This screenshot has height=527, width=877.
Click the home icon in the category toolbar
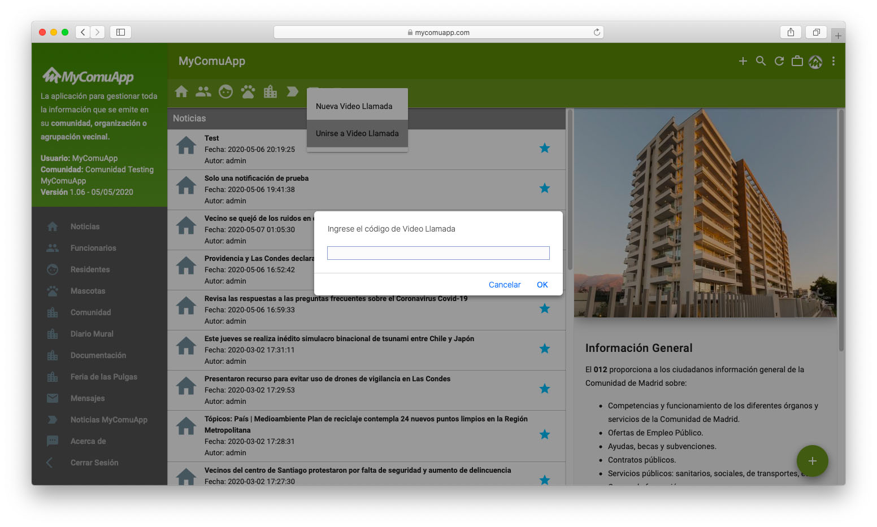tap(181, 92)
